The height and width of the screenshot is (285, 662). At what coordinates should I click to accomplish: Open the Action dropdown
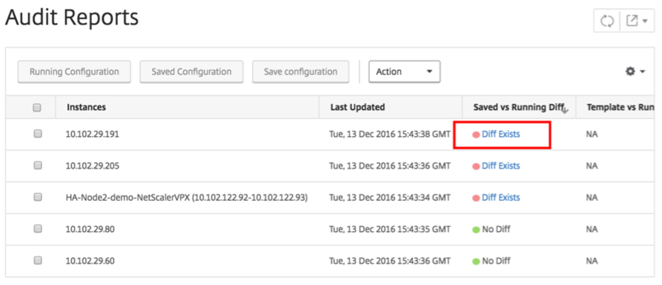404,72
